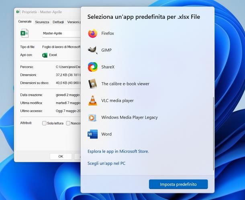Select The calibre e-book viewer label
The width and height of the screenshot is (245, 200).
(125, 84)
